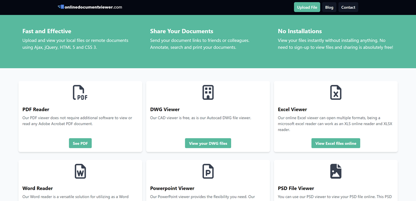Image resolution: width=416 pixels, height=201 pixels.
Task: Click the Excel Viewer heading
Action: [292, 109]
